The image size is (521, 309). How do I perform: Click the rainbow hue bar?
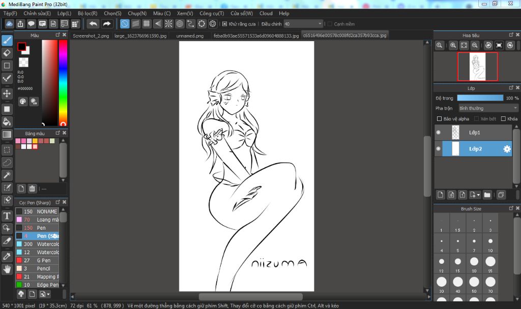pos(63,83)
